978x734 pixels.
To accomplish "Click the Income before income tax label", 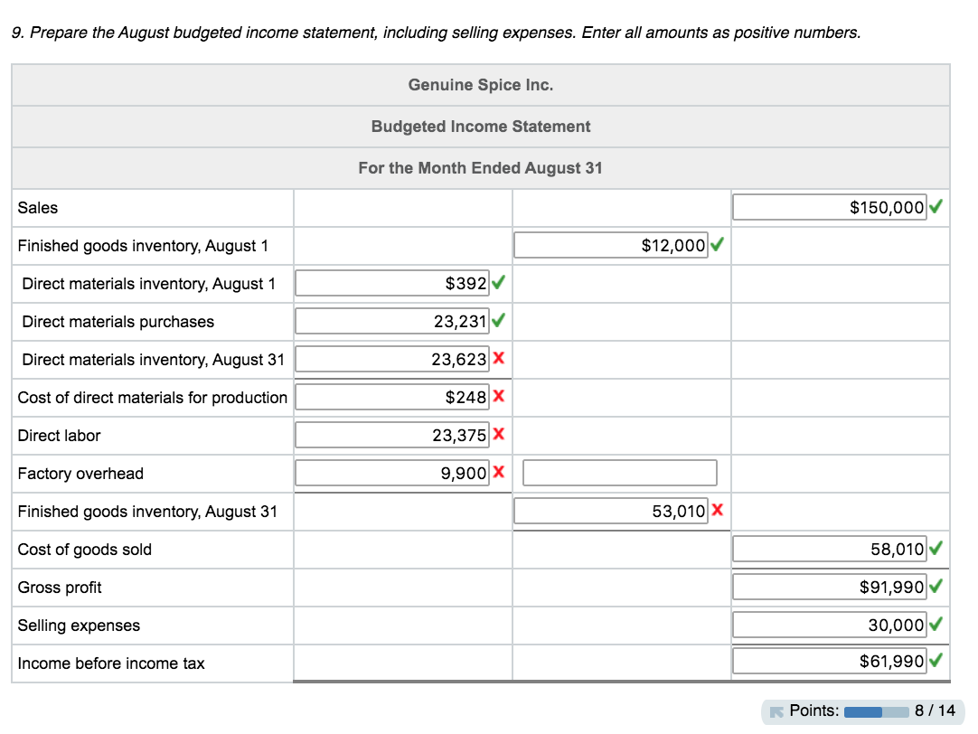I will 111,663.
